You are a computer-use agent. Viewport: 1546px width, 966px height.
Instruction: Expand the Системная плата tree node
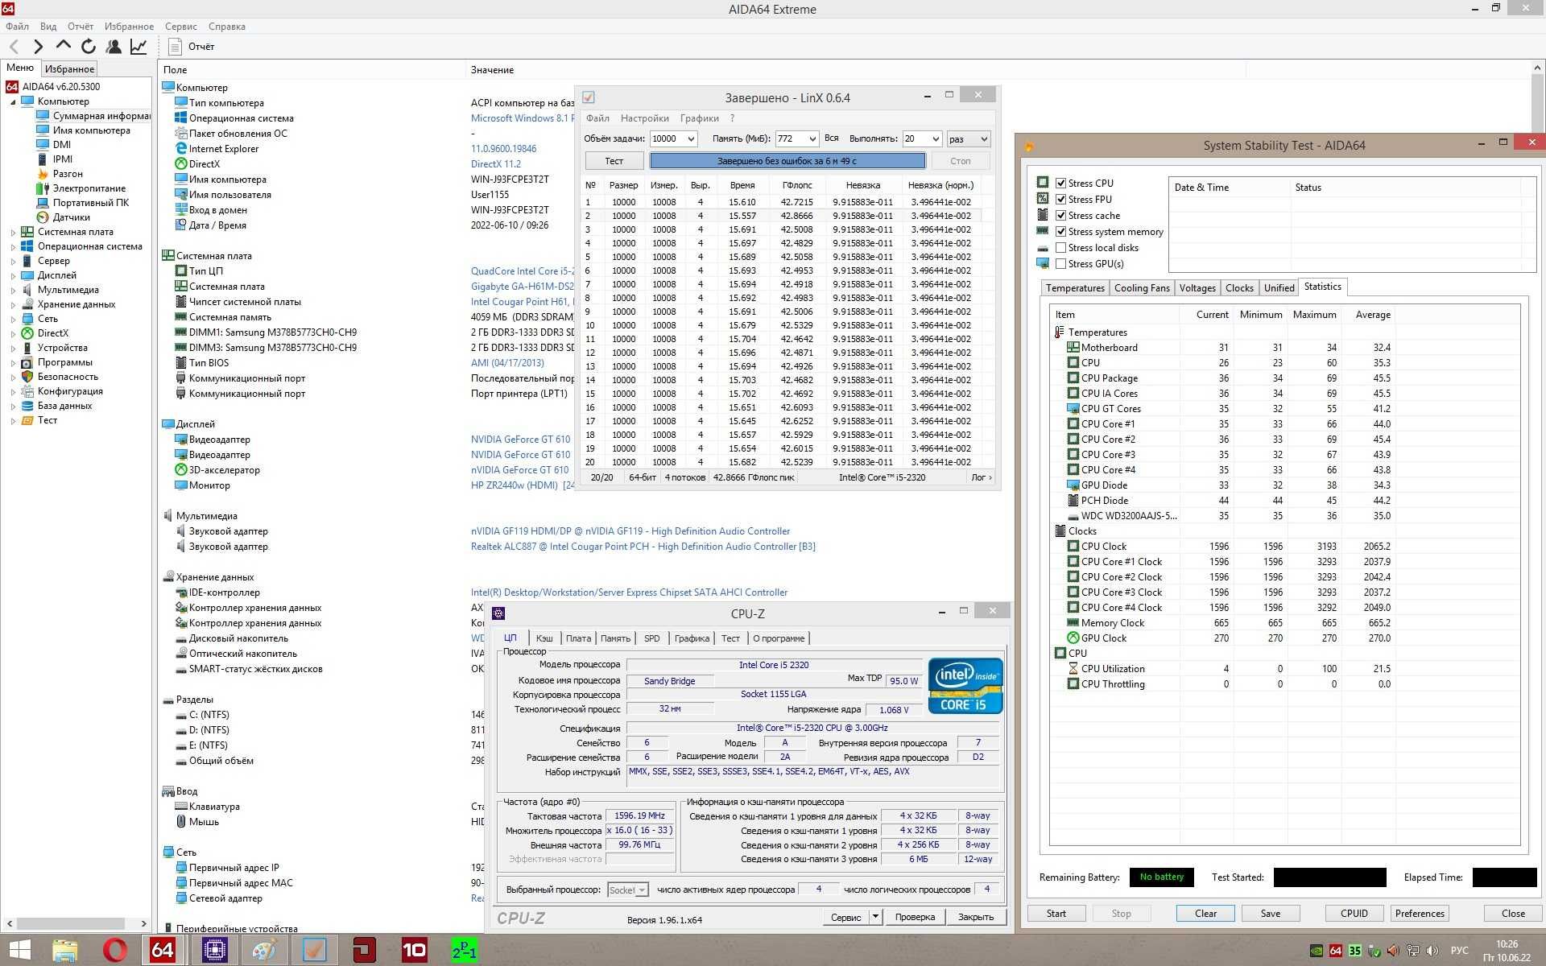click(x=13, y=232)
